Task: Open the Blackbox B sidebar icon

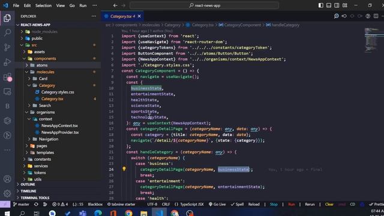Action: pos(7,106)
